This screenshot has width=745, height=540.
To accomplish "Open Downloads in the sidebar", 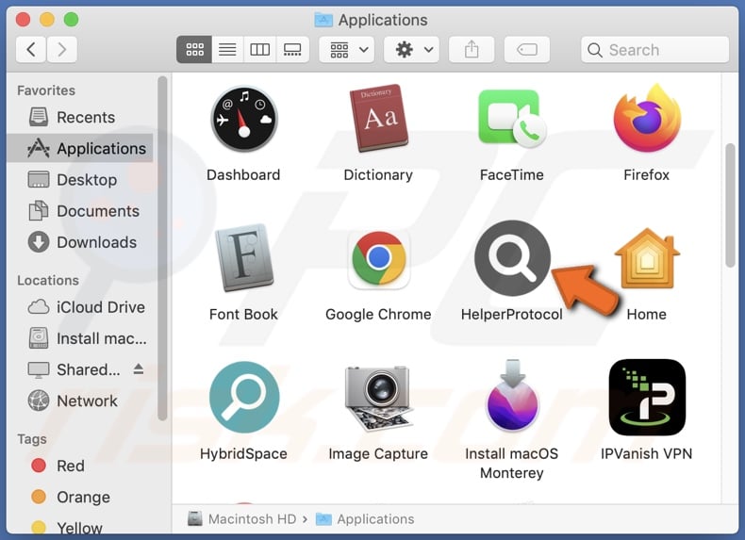I will coord(79,243).
